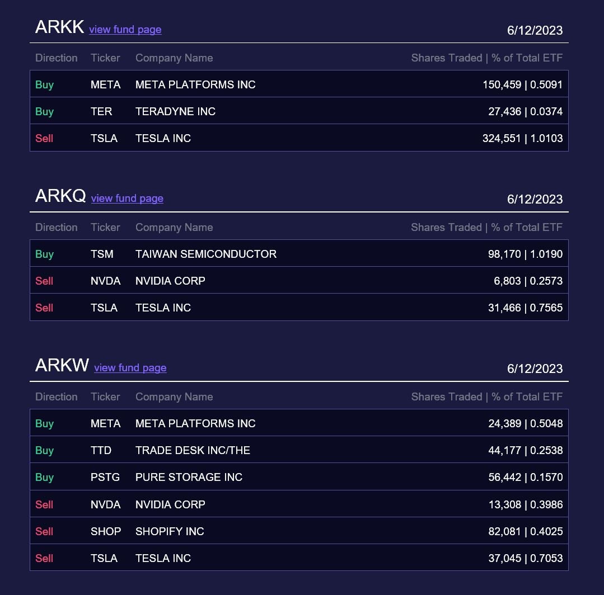Click the ARKK Ticker column header

coord(105,58)
